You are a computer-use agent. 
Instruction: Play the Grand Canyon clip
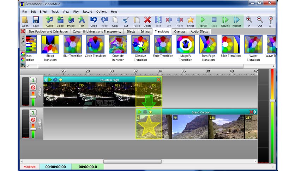pyautogui.click(x=139, y=112)
